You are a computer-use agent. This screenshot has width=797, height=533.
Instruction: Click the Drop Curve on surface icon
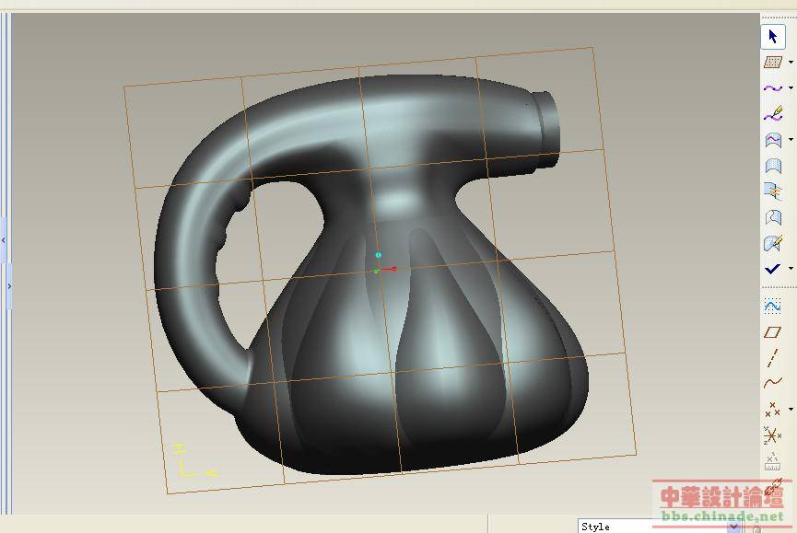(x=772, y=140)
